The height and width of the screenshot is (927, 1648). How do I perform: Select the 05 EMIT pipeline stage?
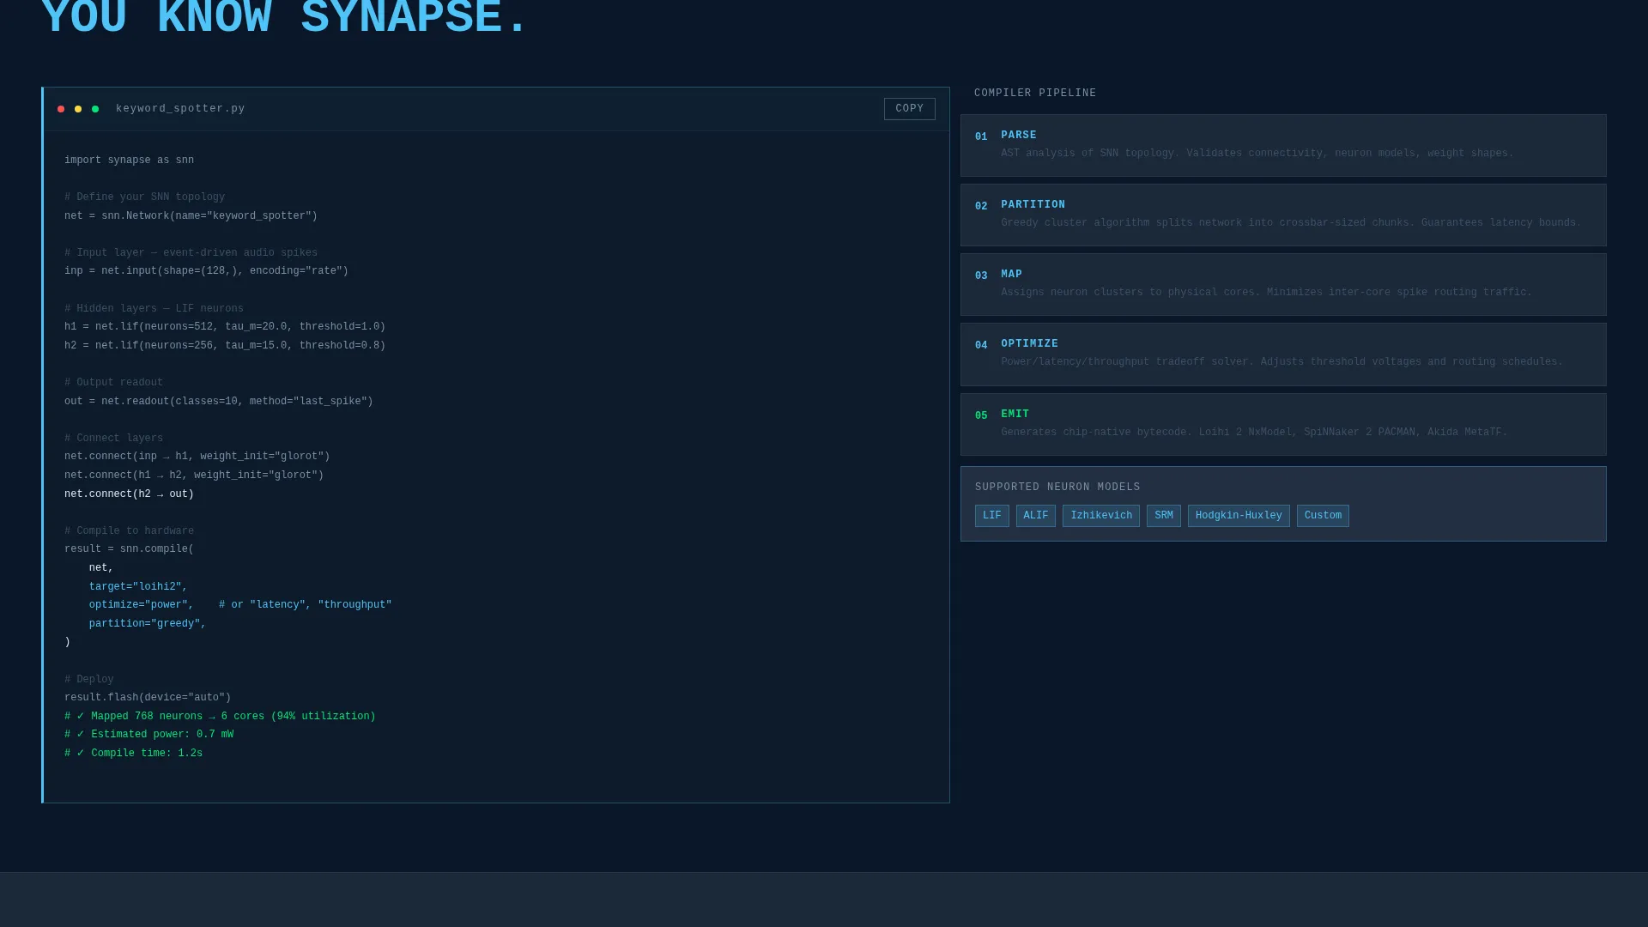pyautogui.click(x=1283, y=425)
